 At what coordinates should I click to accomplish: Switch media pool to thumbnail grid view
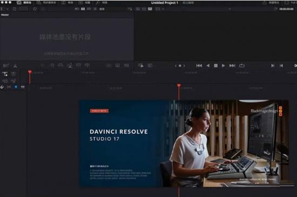coord(83,9)
